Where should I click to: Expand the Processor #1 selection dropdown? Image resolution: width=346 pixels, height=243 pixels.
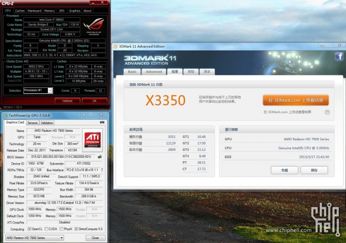[x=50, y=90]
